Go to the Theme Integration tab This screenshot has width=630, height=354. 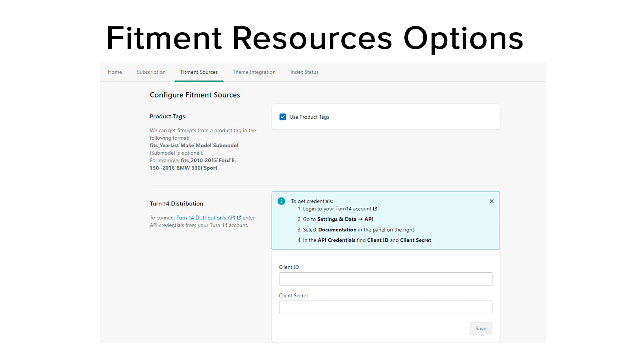coord(254,72)
